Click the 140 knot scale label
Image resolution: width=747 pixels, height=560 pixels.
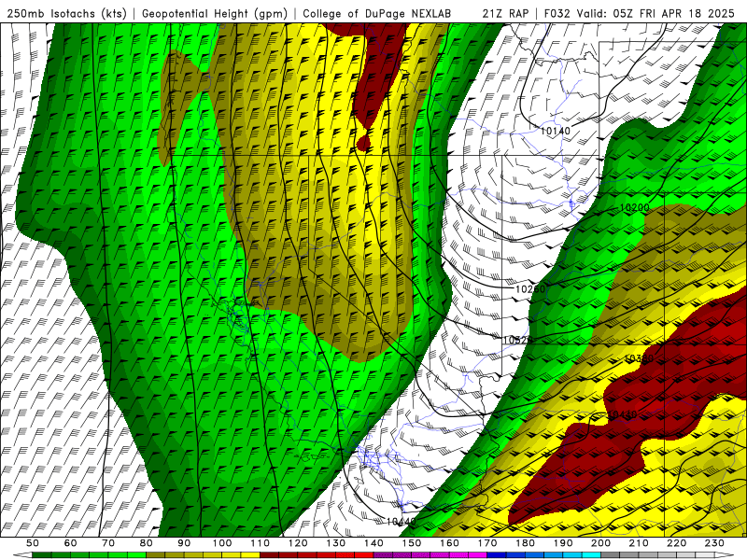[373, 543]
